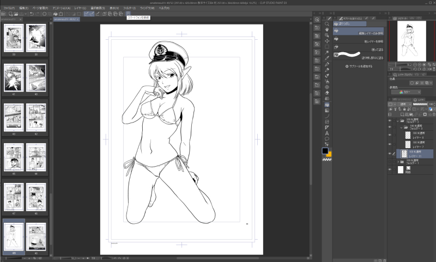Open page 41 thumbnail in page manager

click(x=14, y=78)
